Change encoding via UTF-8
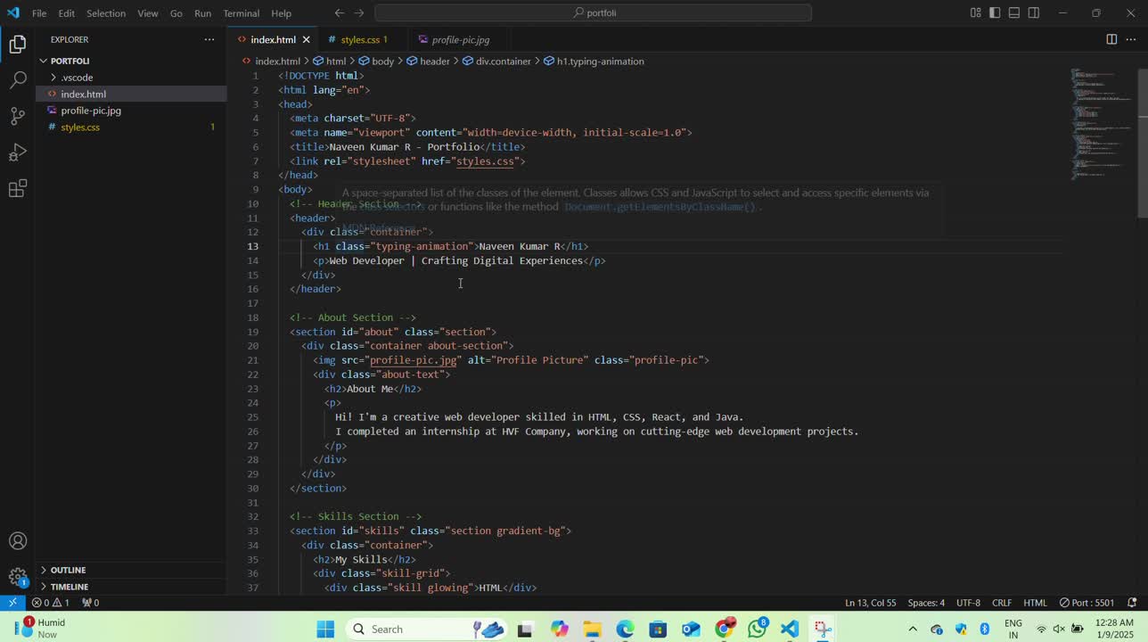This screenshot has height=642, width=1148. 968,603
